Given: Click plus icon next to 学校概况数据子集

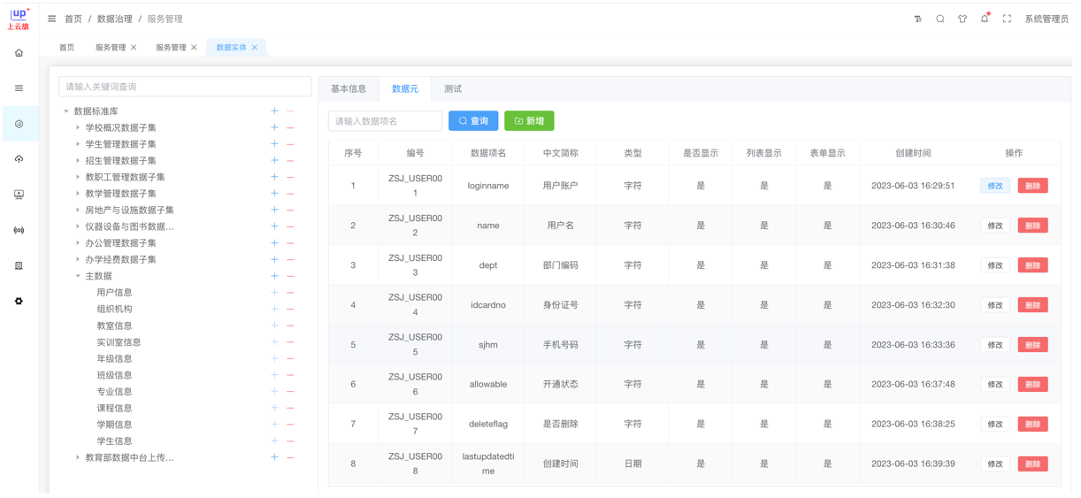Looking at the screenshot, I should point(274,127).
